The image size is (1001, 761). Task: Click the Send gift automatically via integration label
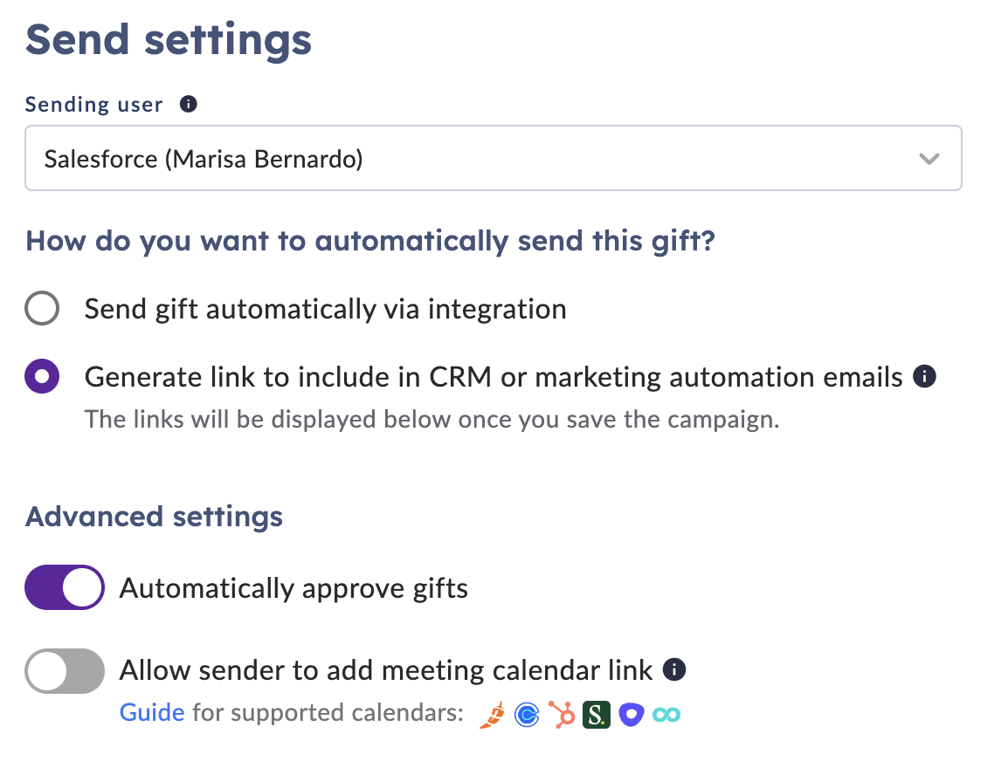coord(326,310)
